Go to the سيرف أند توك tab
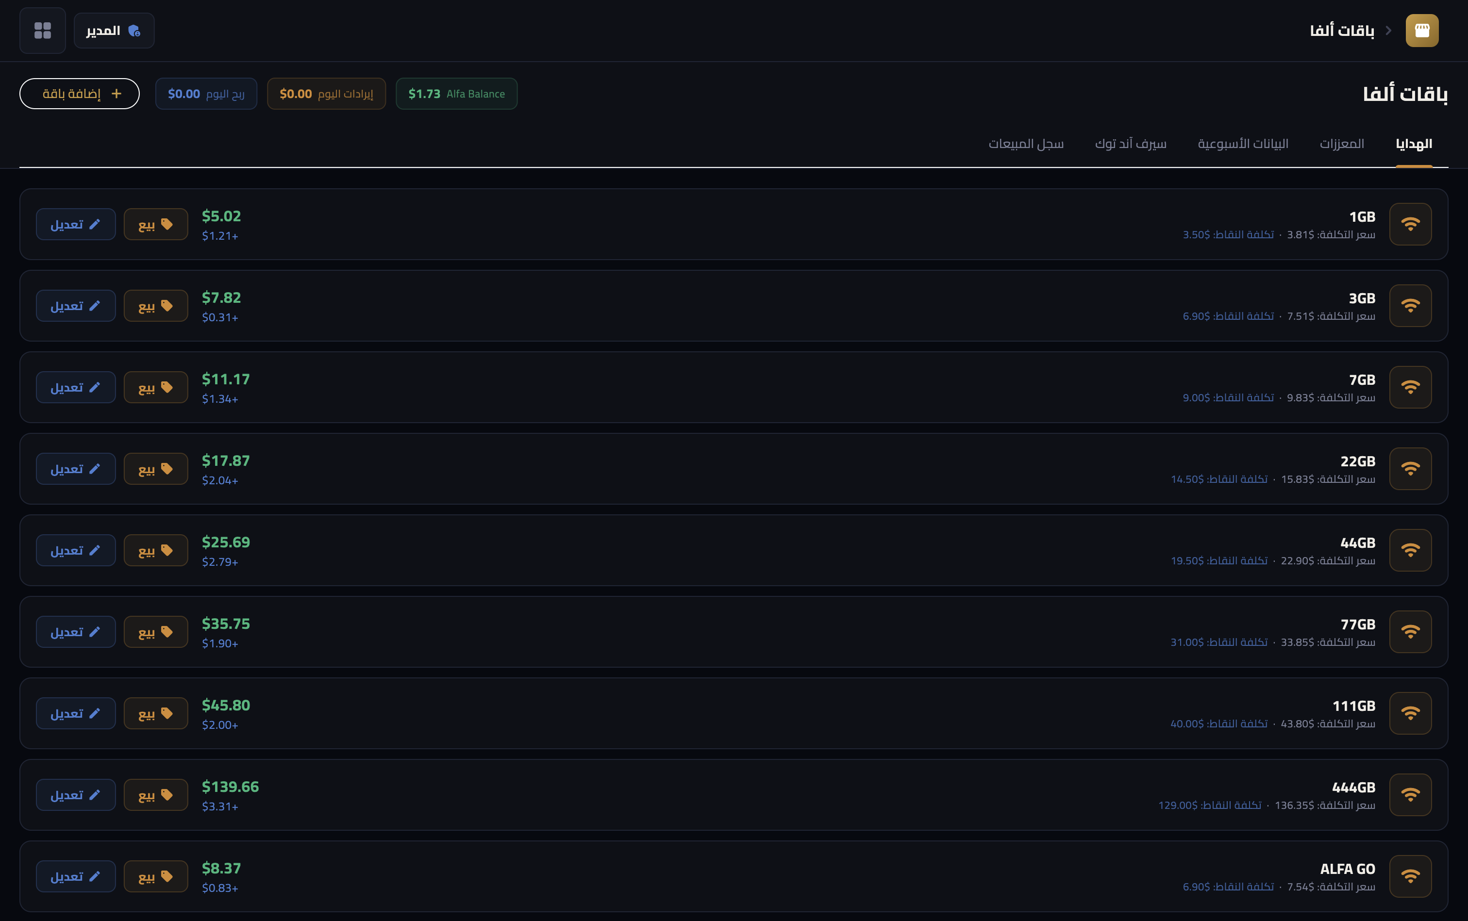The width and height of the screenshot is (1468, 921). point(1131,144)
